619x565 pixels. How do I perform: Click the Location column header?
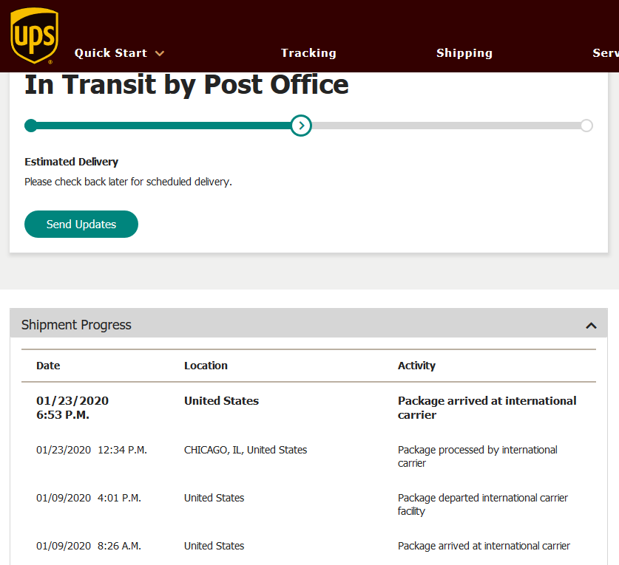(206, 366)
